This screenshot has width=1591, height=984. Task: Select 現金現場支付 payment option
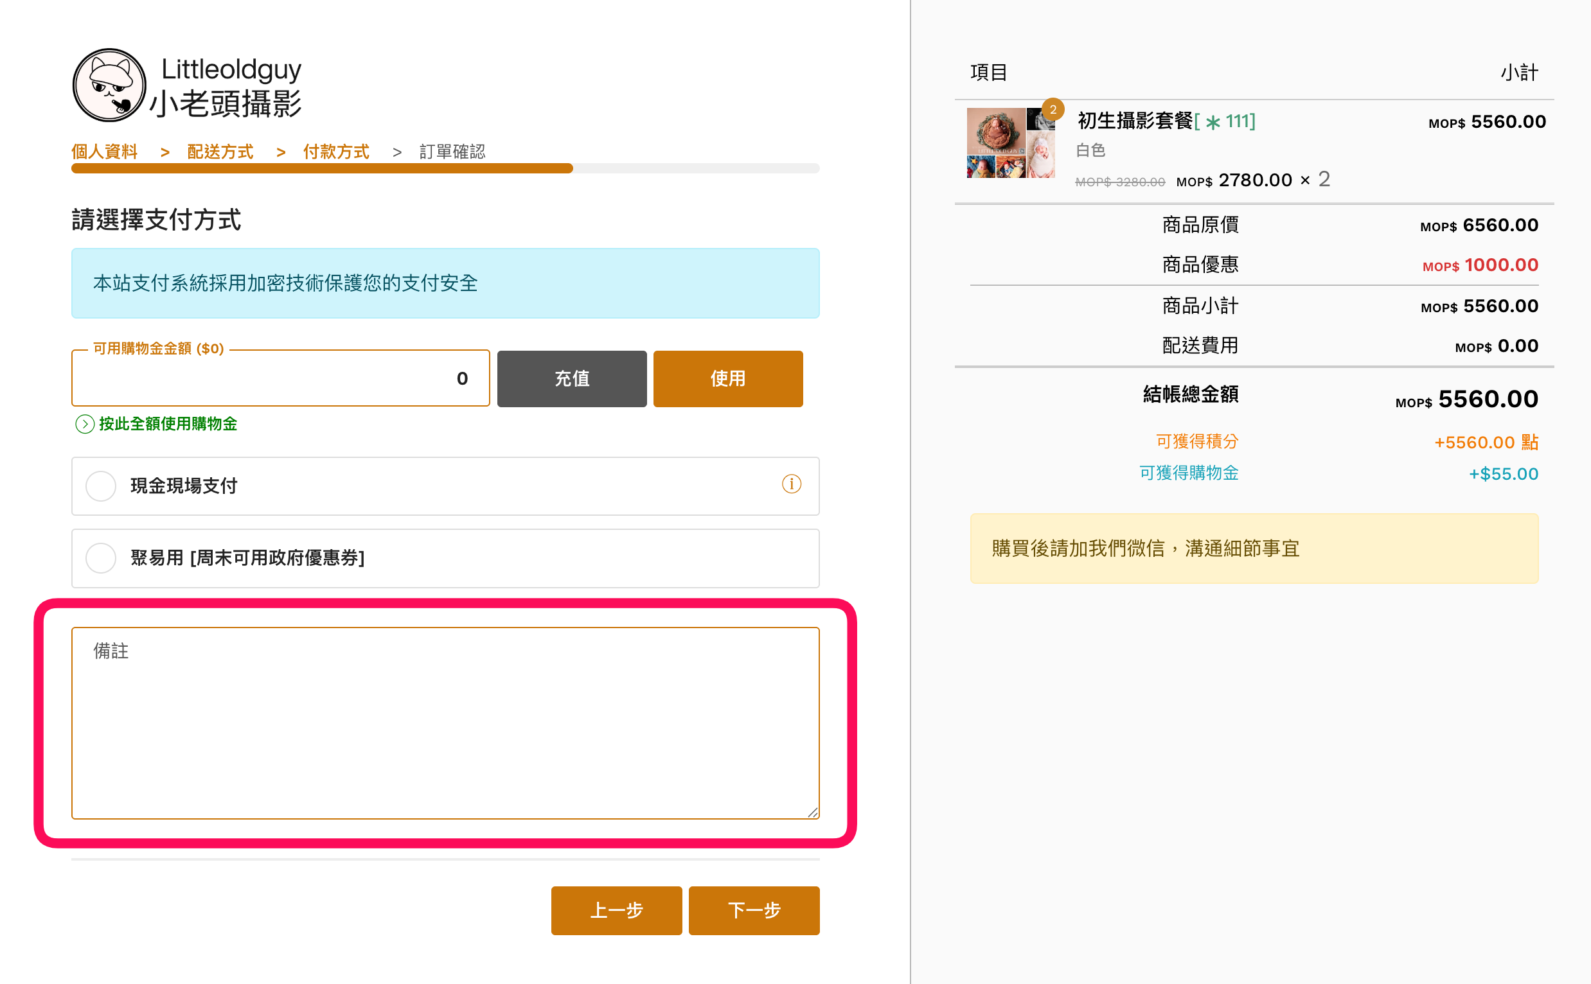tap(101, 486)
